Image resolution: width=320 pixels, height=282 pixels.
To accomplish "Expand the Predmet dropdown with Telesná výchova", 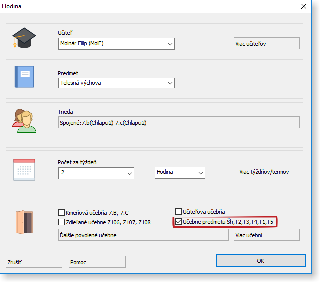I will [116, 83].
